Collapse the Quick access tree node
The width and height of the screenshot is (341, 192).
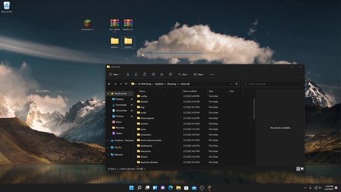click(108, 93)
